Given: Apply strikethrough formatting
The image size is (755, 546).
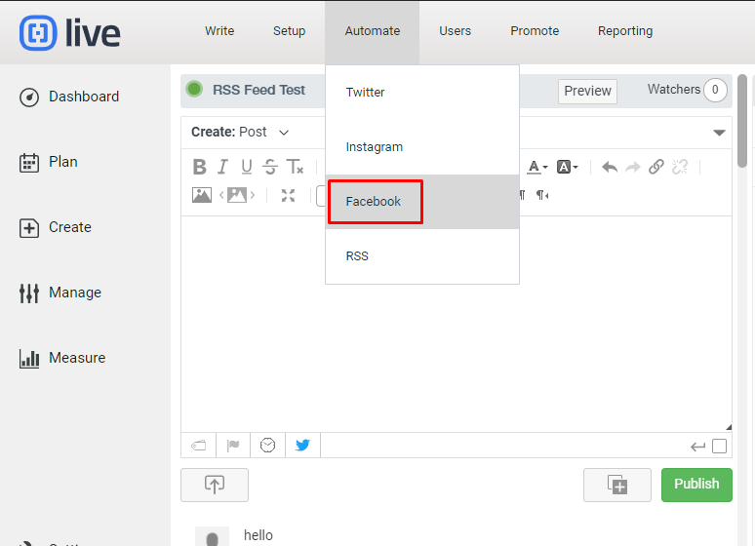Looking at the screenshot, I should point(270,167).
